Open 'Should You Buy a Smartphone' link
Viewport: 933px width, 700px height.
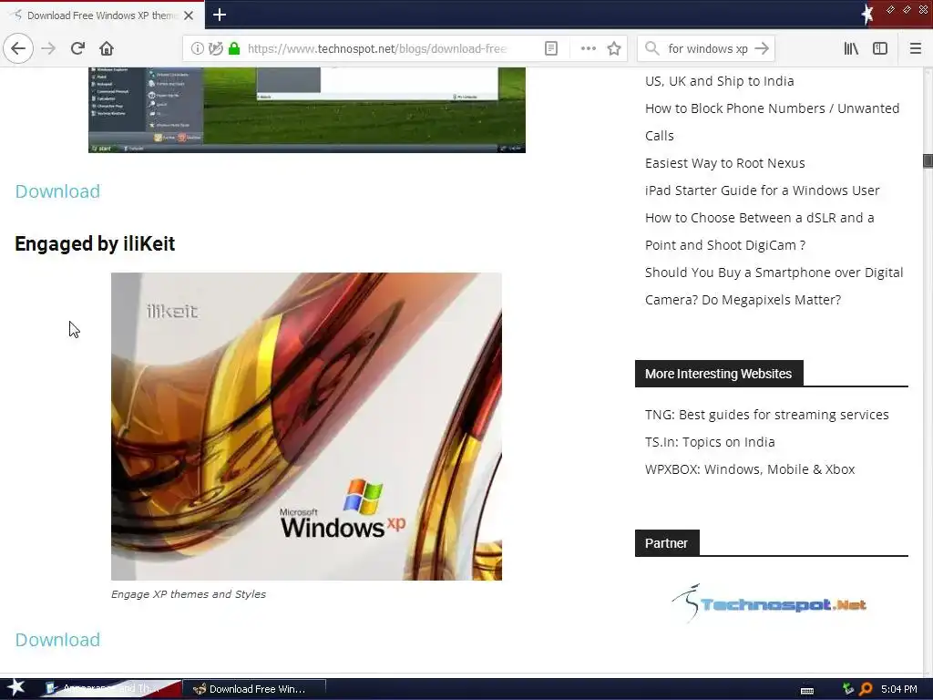click(x=774, y=285)
